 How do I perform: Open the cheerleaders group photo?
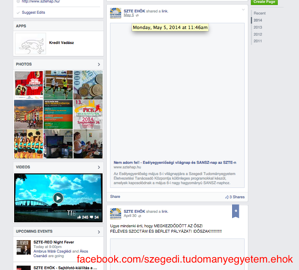tap(29, 144)
